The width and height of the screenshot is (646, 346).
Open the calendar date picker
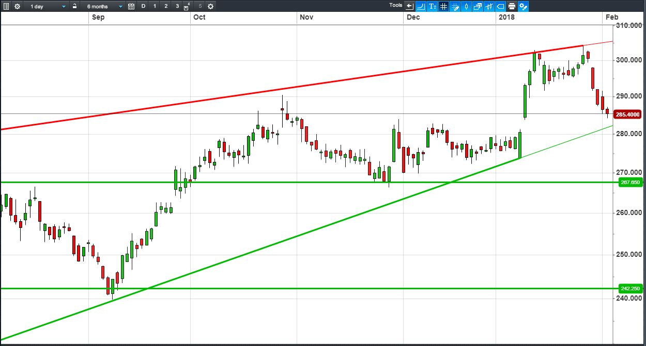tap(131, 6)
